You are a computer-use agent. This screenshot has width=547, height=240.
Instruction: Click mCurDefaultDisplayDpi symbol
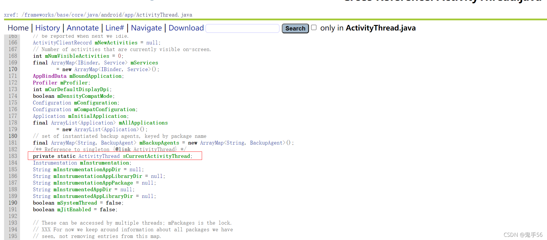click(77, 89)
